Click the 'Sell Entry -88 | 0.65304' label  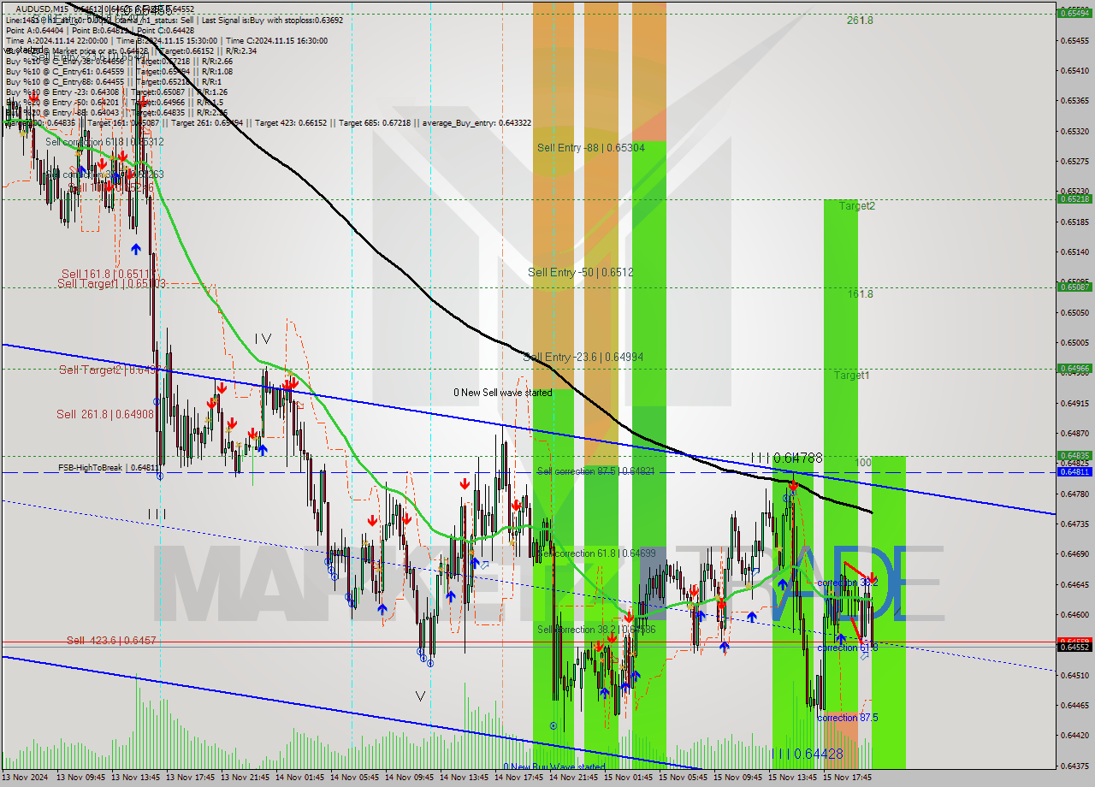pyautogui.click(x=590, y=148)
